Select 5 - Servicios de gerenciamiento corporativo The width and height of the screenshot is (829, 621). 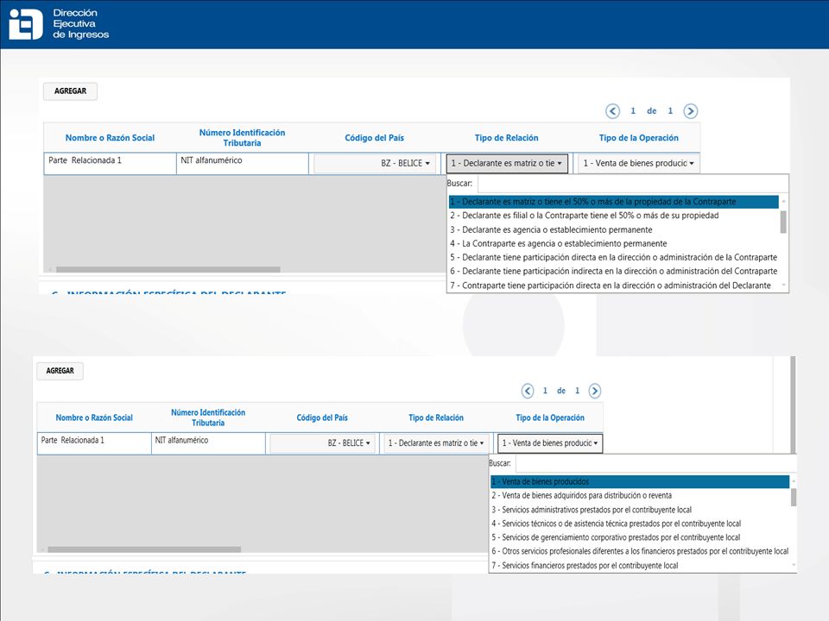pyautogui.click(x=640, y=537)
